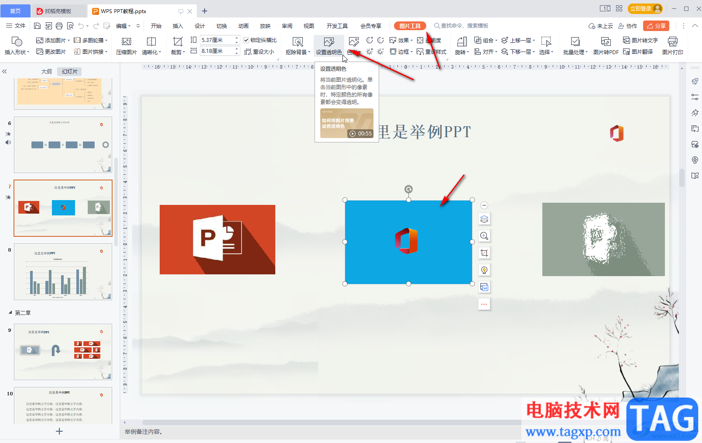Click the Set Transparent Color (设置透明色) tool
This screenshot has width=702, height=443.
pos(329,46)
